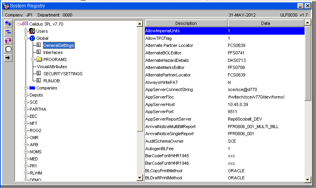316x188 pixels.
Task: Select the AlternateHazardDetails row
Action: 225,60
